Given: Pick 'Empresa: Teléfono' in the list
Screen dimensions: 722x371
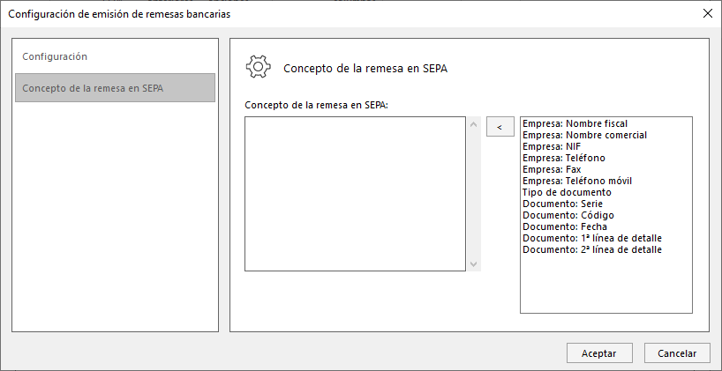Looking at the screenshot, I should [564, 158].
